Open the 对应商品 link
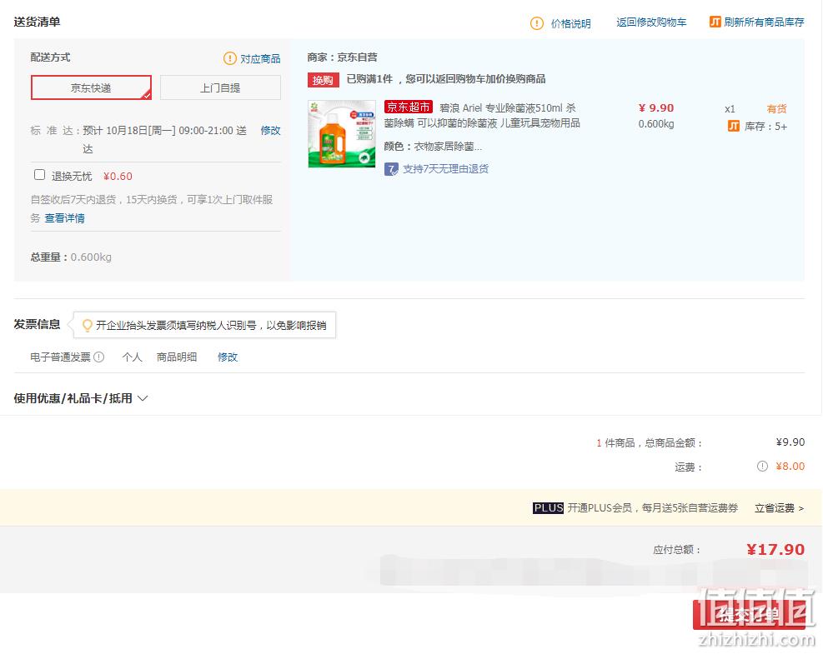823x654 pixels. tap(260, 59)
